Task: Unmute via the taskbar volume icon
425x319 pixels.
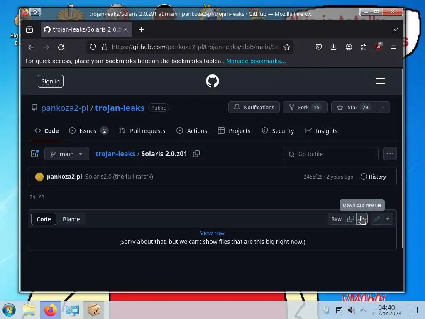Action: [x=351, y=310]
